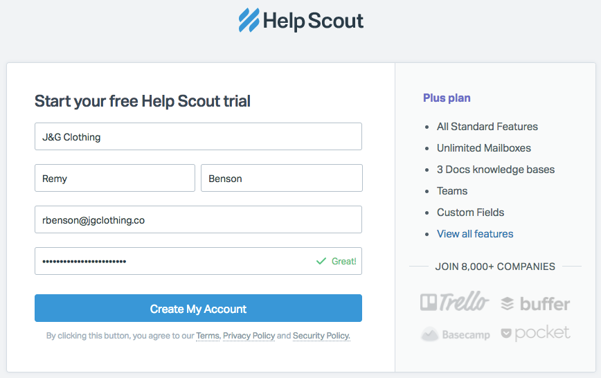This screenshot has height=378, width=601.
Task: Open the Privacy Policy link
Action: [249, 336]
